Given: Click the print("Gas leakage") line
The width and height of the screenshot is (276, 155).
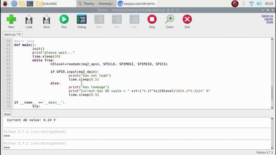Looking at the screenshot, I should point(89,87).
